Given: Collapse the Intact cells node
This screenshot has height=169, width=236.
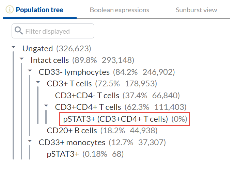Looking at the screenshot, I should [x=21, y=59].
